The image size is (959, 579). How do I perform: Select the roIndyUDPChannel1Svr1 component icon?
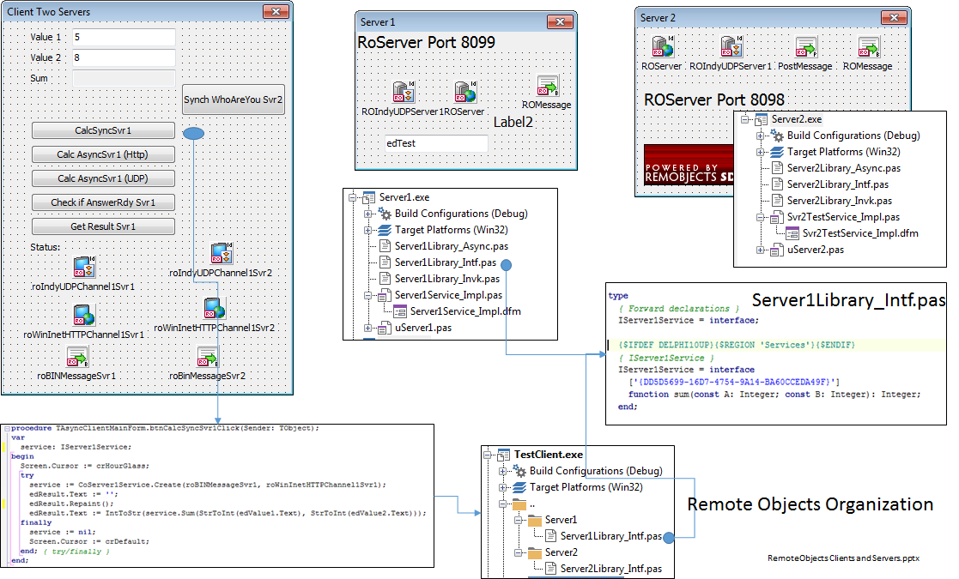[x=82, y=267]
